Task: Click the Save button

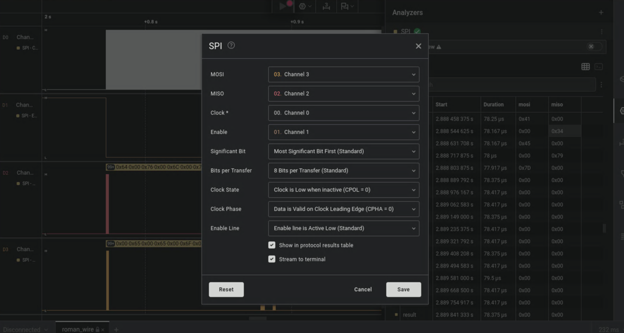Action: pos(403,289)
